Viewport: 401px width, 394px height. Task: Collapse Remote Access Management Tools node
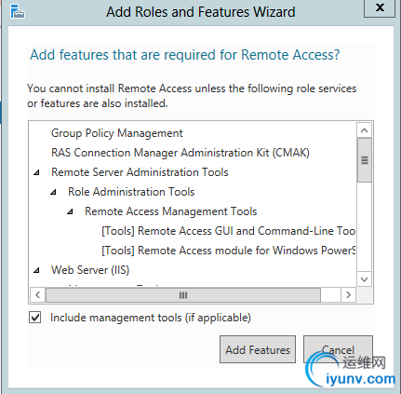tap(70, 211)
